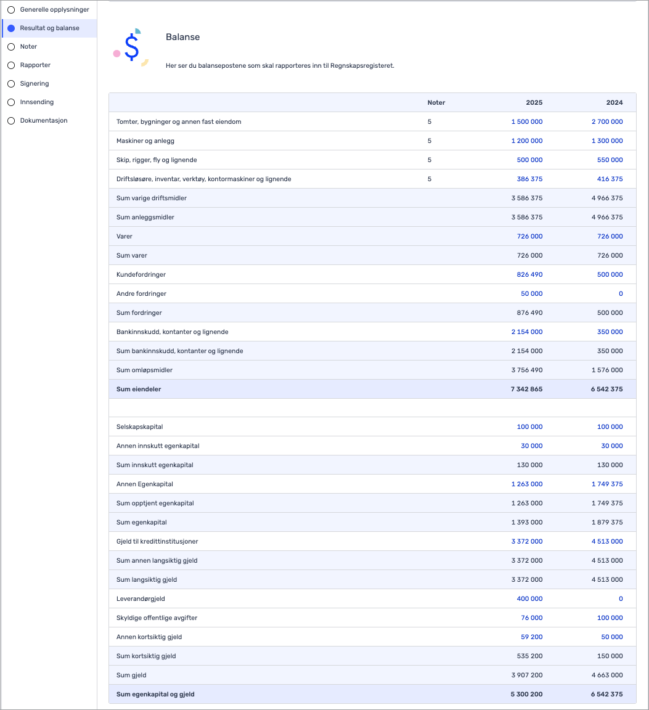Select the Noter step radio circle

tap(11, 47)
